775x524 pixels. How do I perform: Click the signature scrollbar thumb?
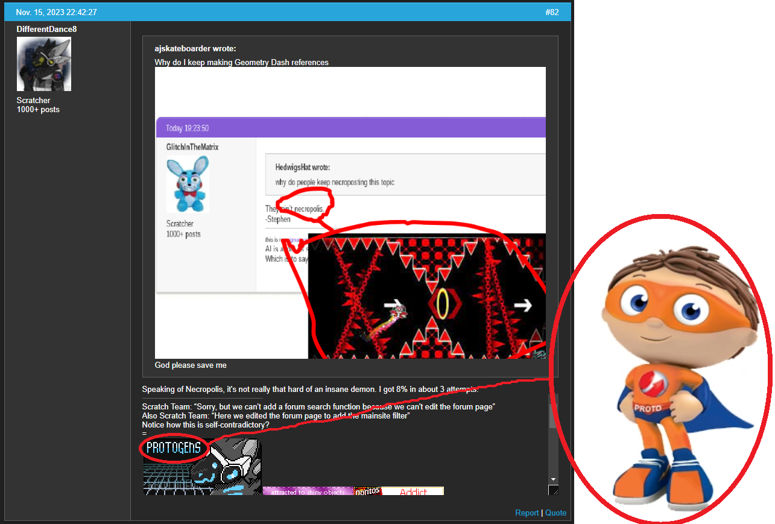(x=553, y=415)
